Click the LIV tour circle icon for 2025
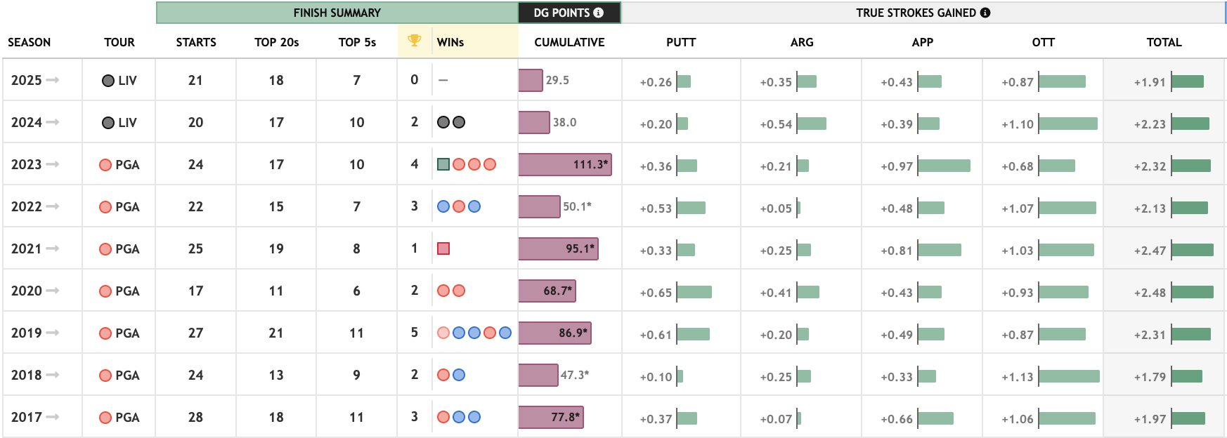This screenshot has height=438, width=1227. (108, 81)
